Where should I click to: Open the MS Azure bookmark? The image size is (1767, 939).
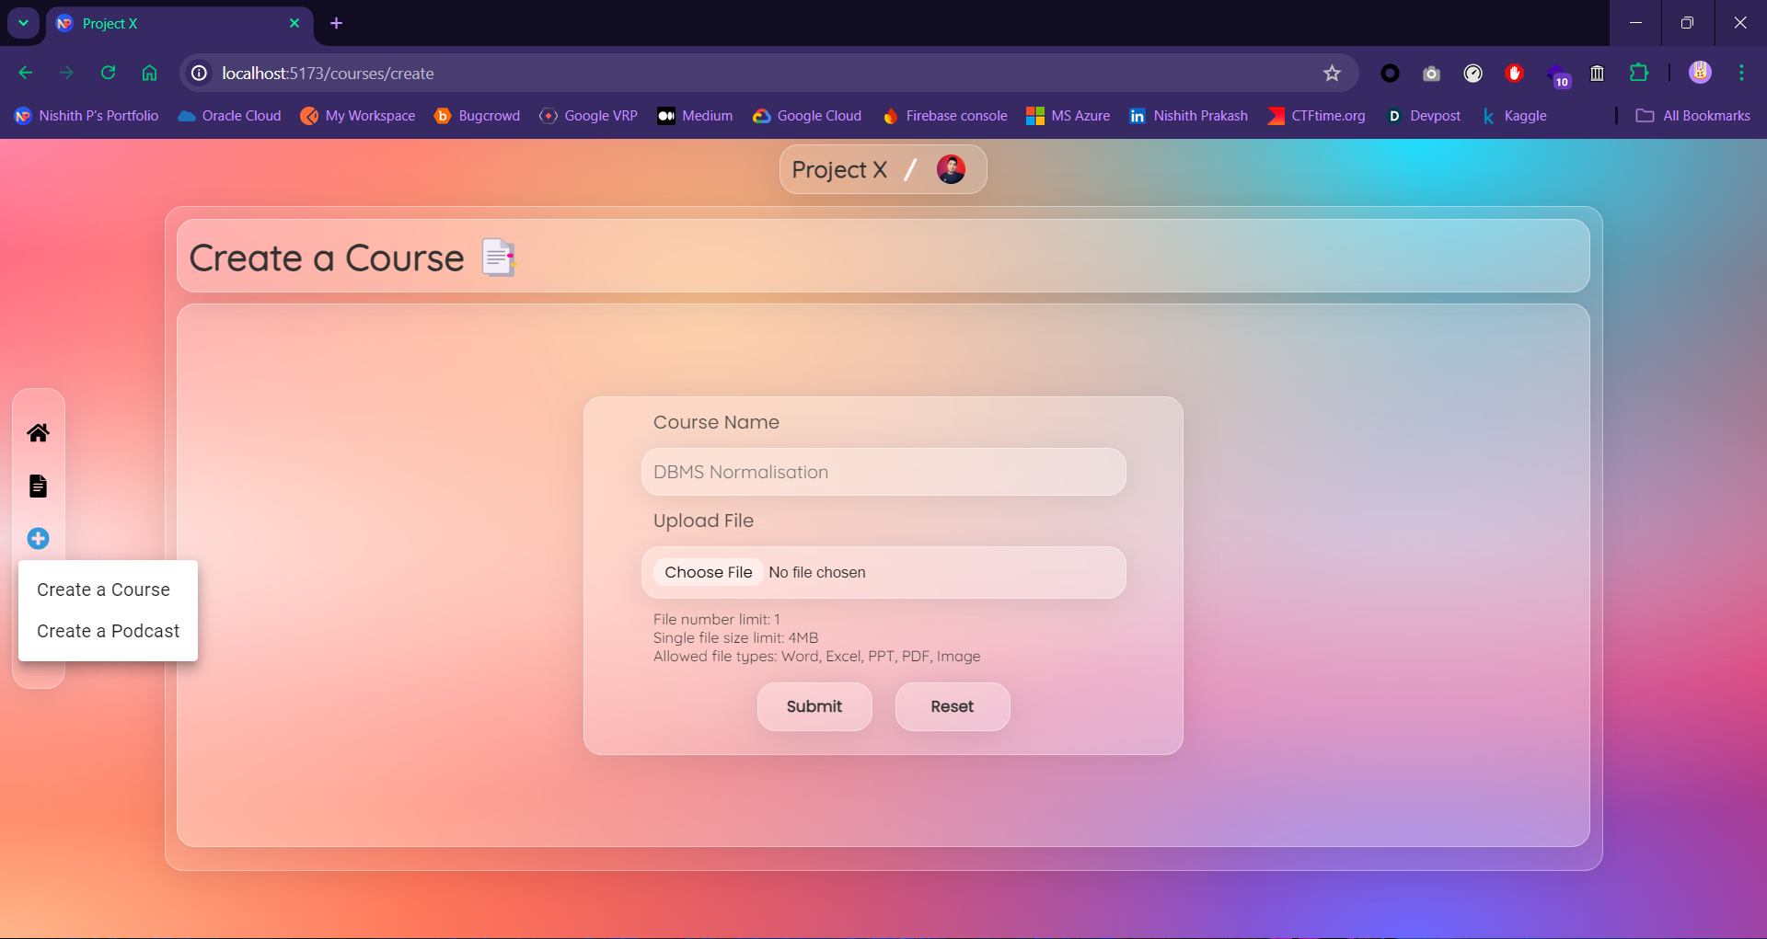point(1068,116)
